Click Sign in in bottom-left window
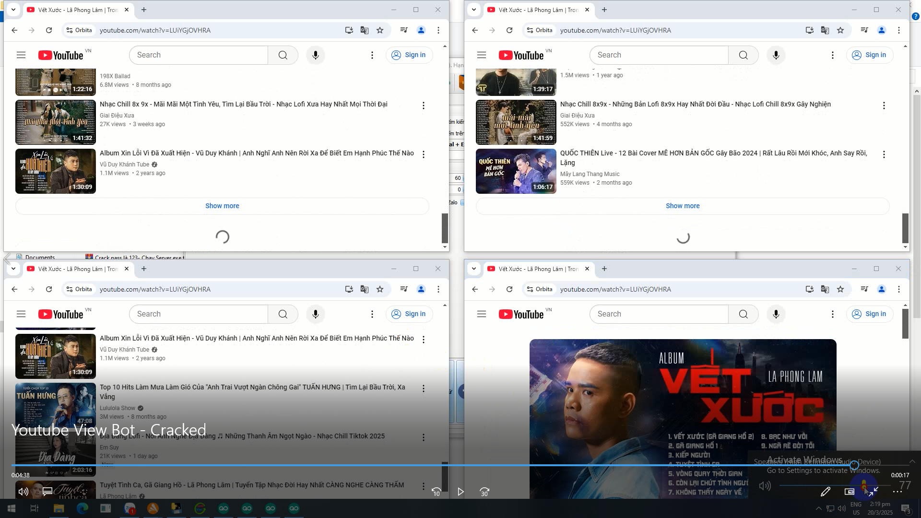The image size is (921, 518). [x=409, y=314]
